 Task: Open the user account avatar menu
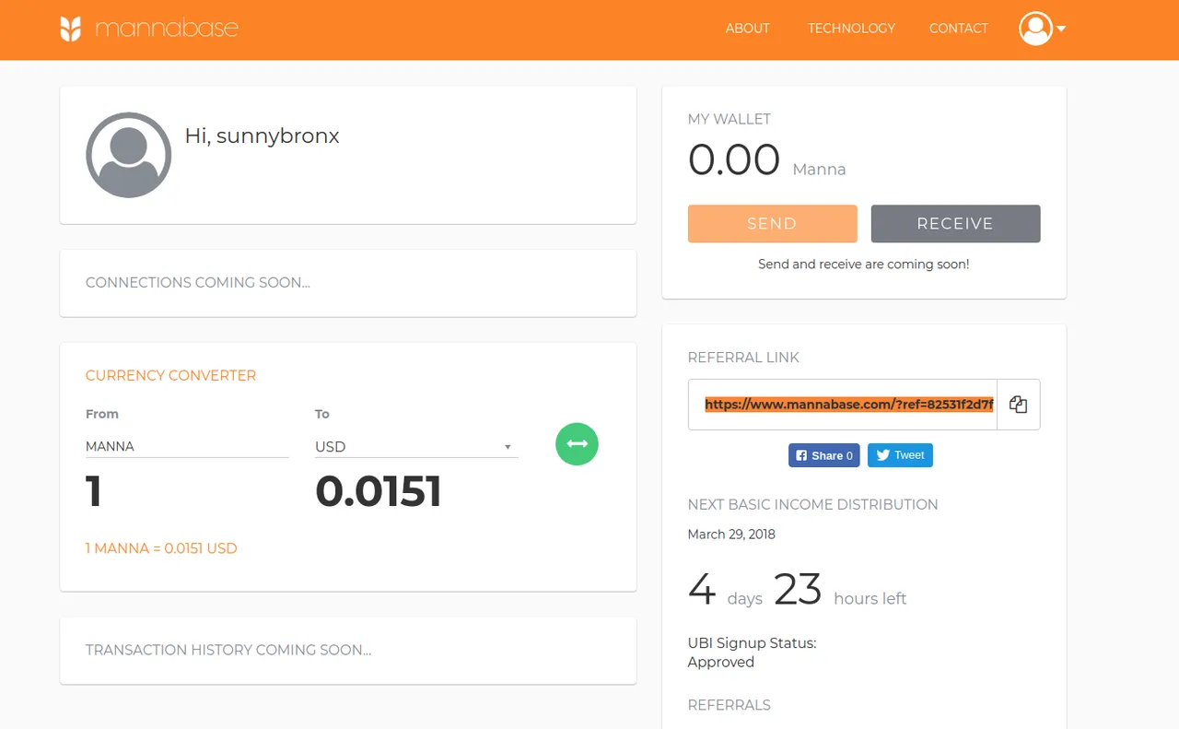(1035, 29)
